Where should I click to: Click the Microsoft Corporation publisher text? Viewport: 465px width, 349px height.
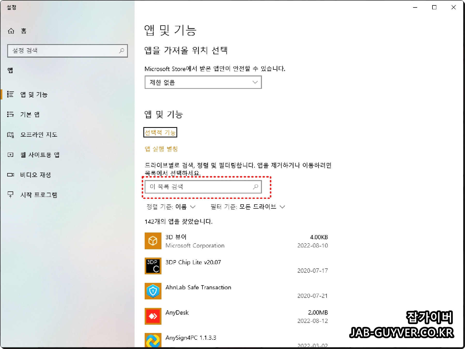(195, 245)
